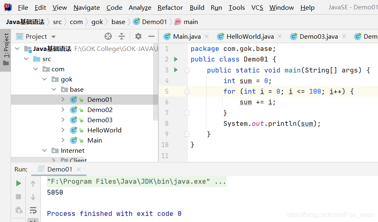This screenshot has height=222, width=378.
Task: Open the Project view dropdown arrow
Action: click(53, 37)
